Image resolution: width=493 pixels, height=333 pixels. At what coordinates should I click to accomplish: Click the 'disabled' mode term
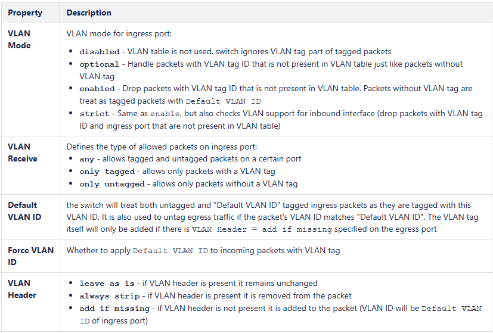tap(99, 52)
